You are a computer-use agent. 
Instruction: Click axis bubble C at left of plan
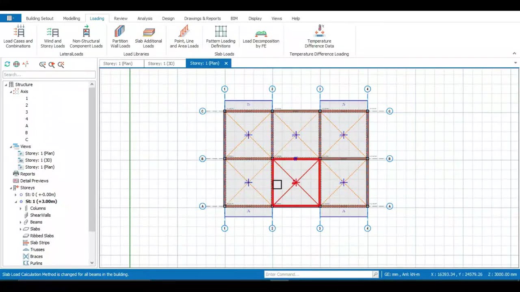click(202, 111)
